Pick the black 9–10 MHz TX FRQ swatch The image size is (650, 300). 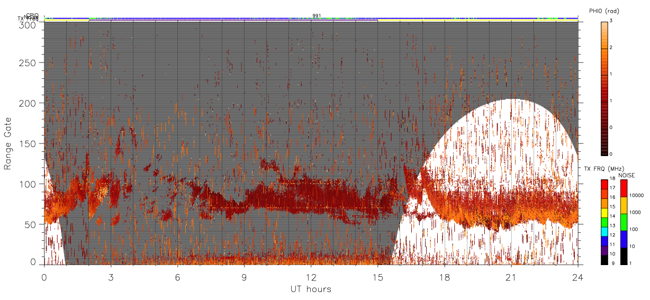(604, 260)
